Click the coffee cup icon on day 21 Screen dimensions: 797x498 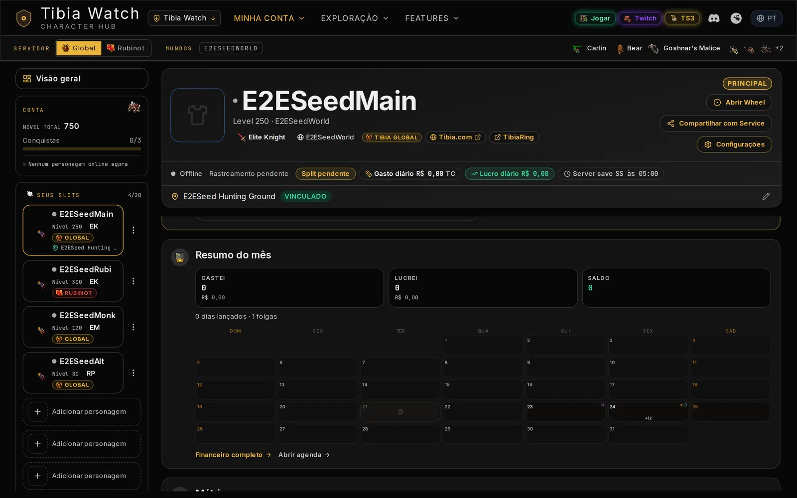(400, 412)
